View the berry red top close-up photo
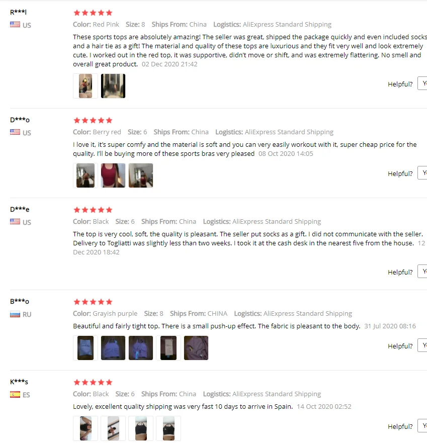Screen dimensions: 427x448 [x=113, y=175]
